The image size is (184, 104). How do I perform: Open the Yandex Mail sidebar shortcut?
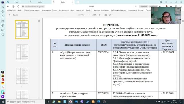click(3, 83)
